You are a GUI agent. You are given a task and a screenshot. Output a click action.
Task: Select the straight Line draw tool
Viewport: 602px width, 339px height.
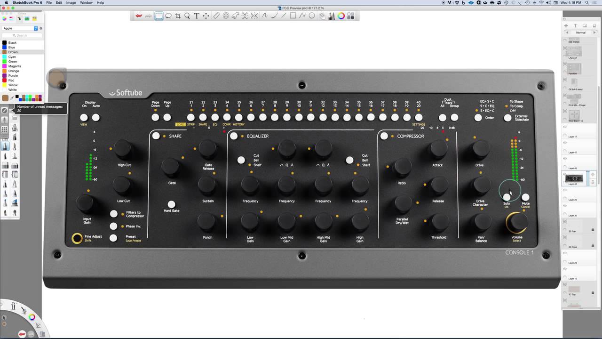284,16
